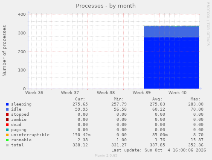The height and width of the screenshot is (160, 212).
Task: Click the runnable legend color swatch
Action: tap(7, 140)
